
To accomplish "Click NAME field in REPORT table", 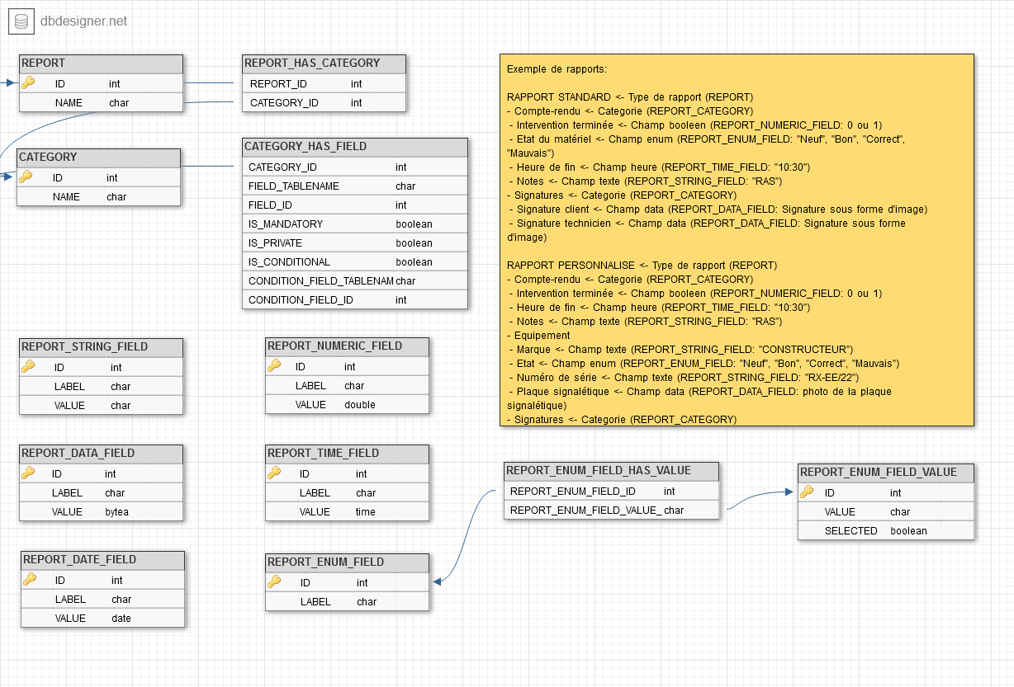I will (x=101, y=102).
